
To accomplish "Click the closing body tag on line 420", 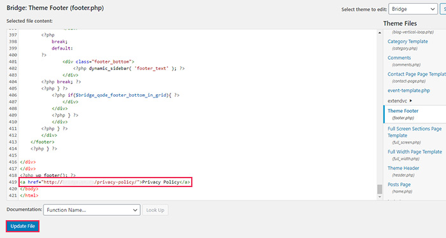I will click(x=29, y=188).
